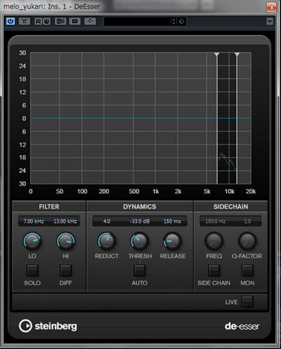The image size is (281, 349).
Task: Enable the SIDE CHAIN button
Action: 214,271
